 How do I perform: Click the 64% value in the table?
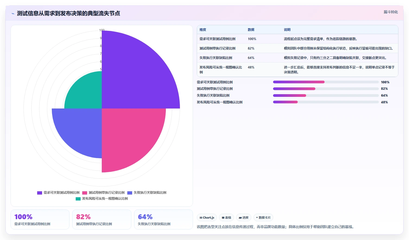coord(251,58)
